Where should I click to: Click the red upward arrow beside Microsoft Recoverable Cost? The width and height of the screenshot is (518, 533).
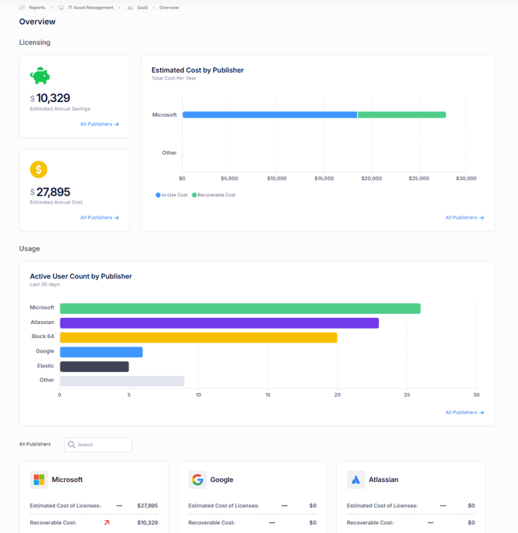pyautogui.click(x=107, y=523)
